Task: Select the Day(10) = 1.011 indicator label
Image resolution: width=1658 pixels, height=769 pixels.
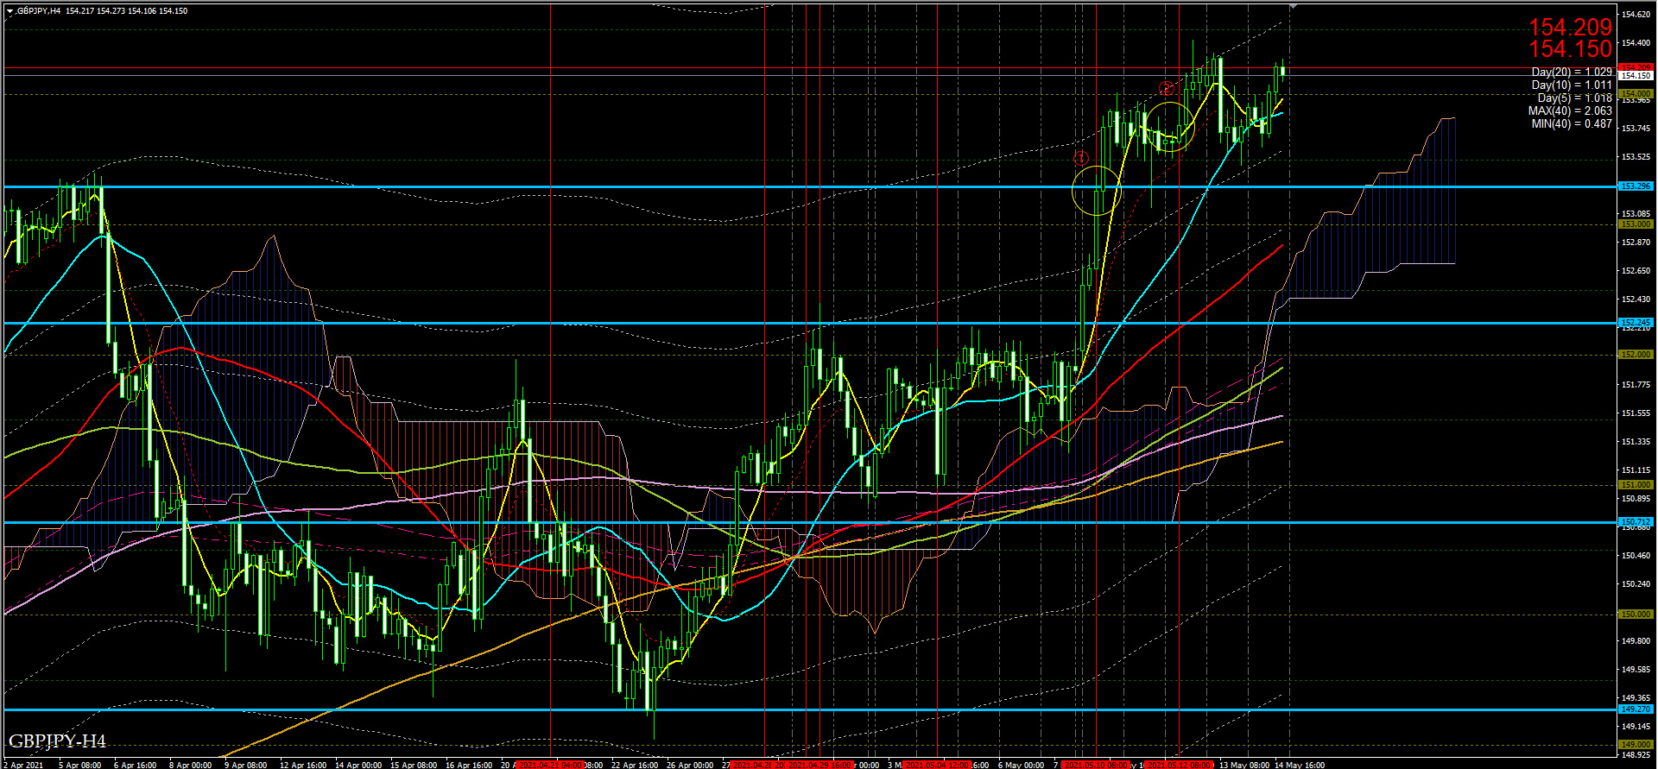Action: tap(1572, 85)
